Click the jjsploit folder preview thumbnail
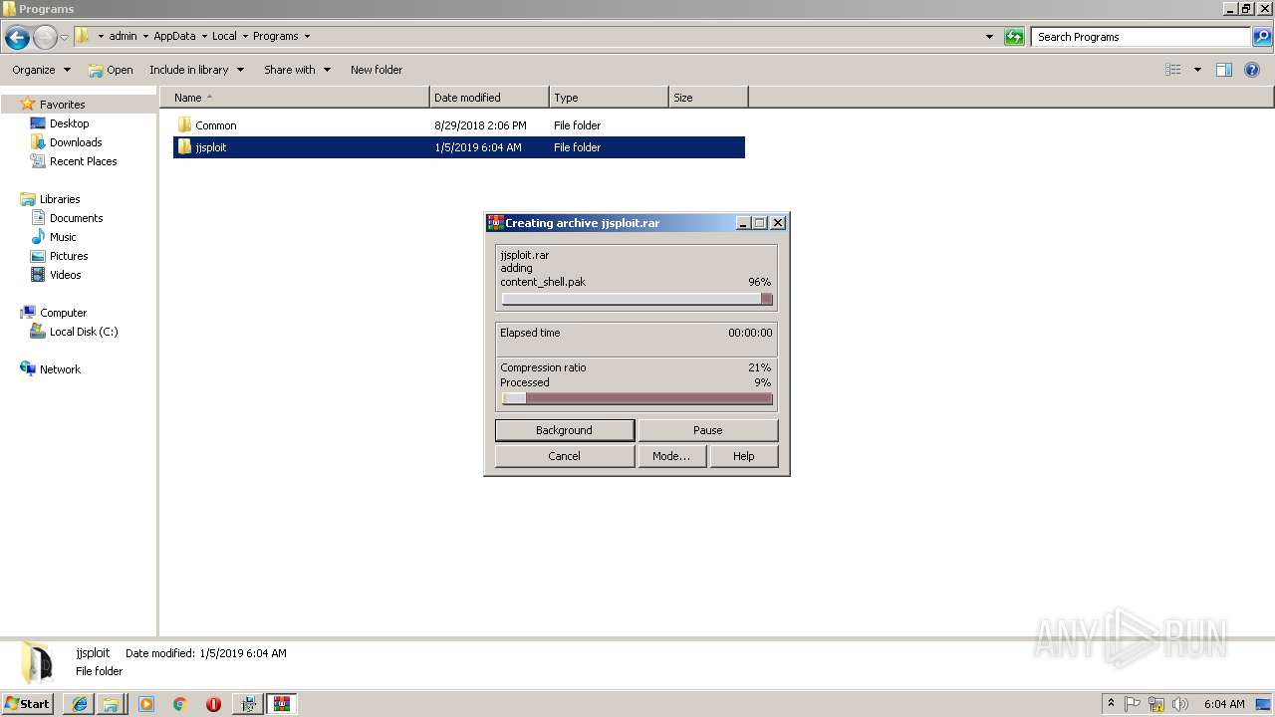This screenshot has width=1275, height=717. pyautogui.click(x=36, y=662)
